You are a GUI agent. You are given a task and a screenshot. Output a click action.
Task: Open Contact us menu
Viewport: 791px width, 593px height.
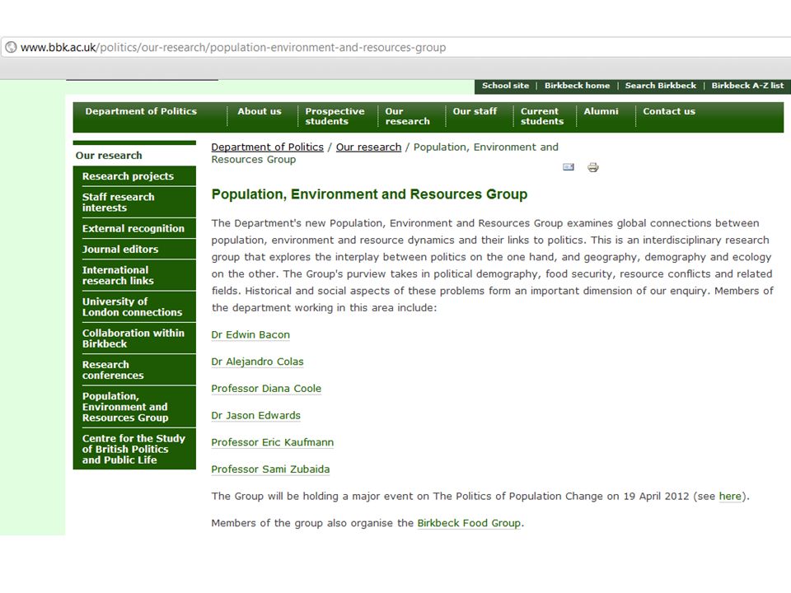click(x=669, y=111)
